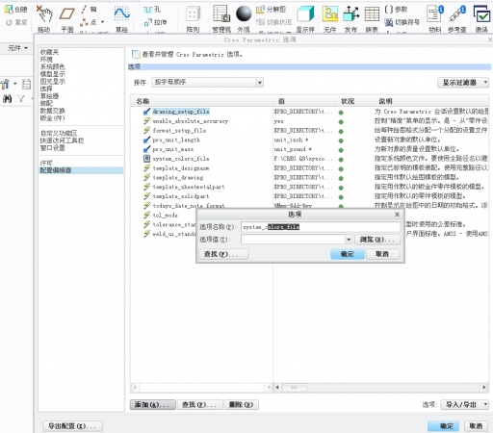The height and width of the screenshot is (433, 493).
Task: Click the 删除 (Delete) button
Action: click(242, 404)
